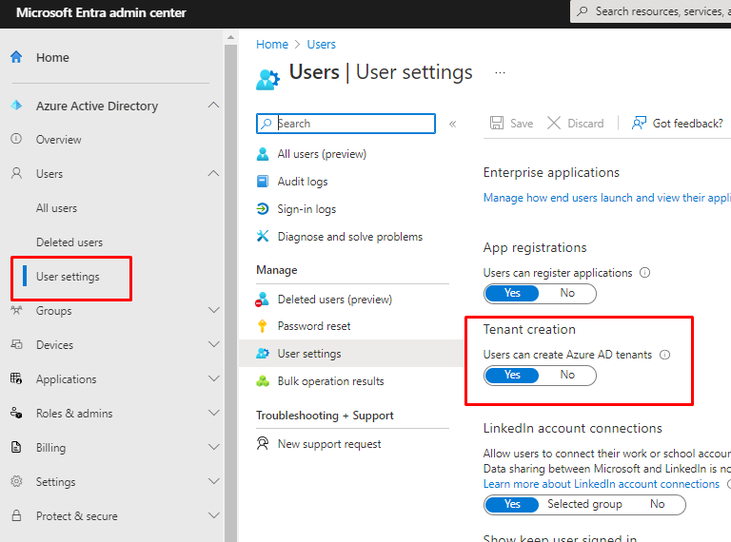Screen dimensions: 731x542
Task: Click the Password reset key icon
Action: [263, 326]
